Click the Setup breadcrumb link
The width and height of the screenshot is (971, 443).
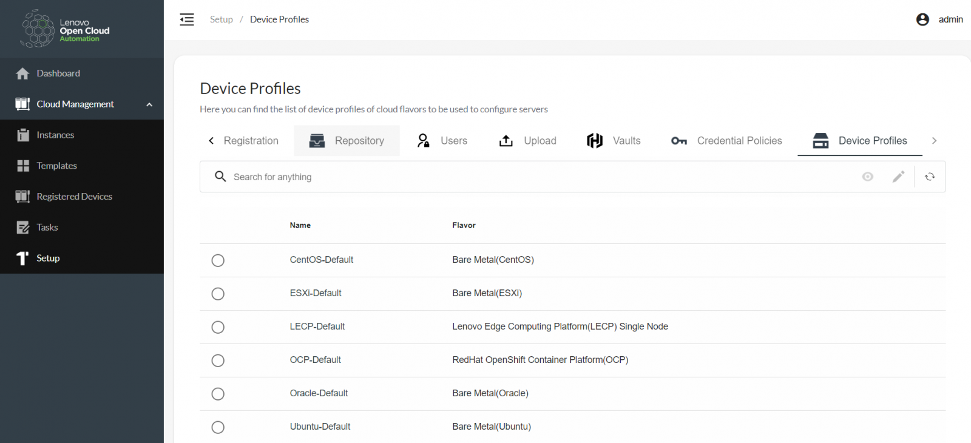222,19
